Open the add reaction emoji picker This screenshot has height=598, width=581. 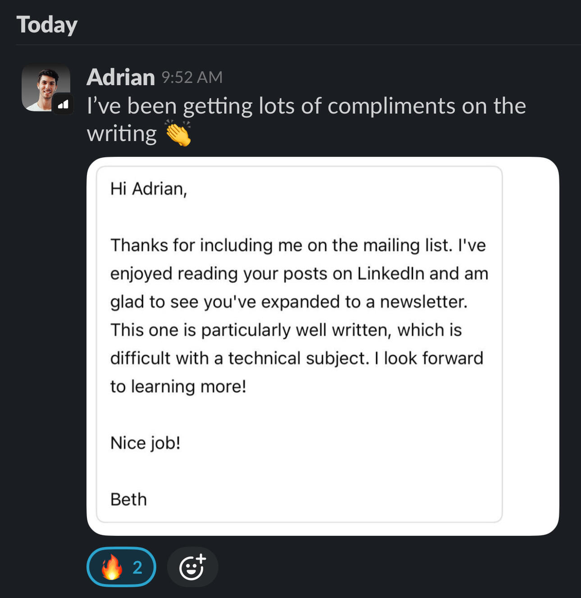point(192,567)
